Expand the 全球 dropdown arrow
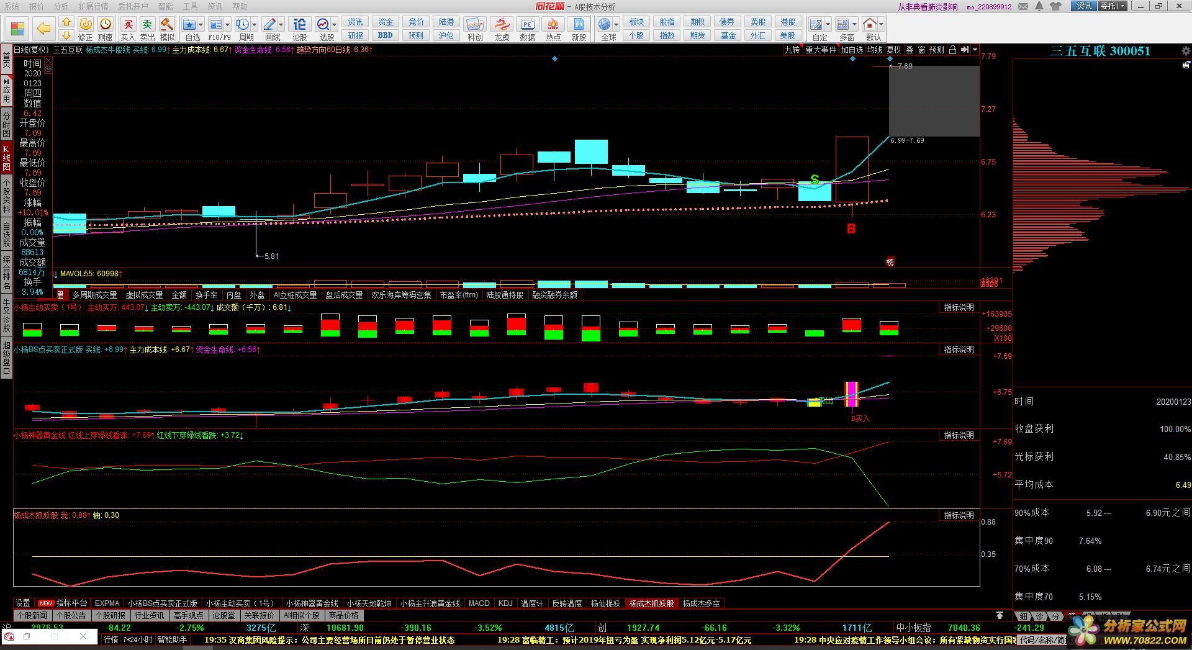1192x650 pixels. tap(616, 25)
